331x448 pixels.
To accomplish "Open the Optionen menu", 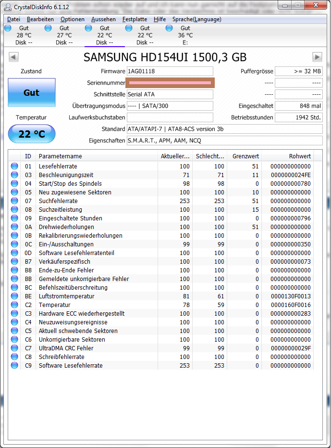I will (x=73, y=19).
